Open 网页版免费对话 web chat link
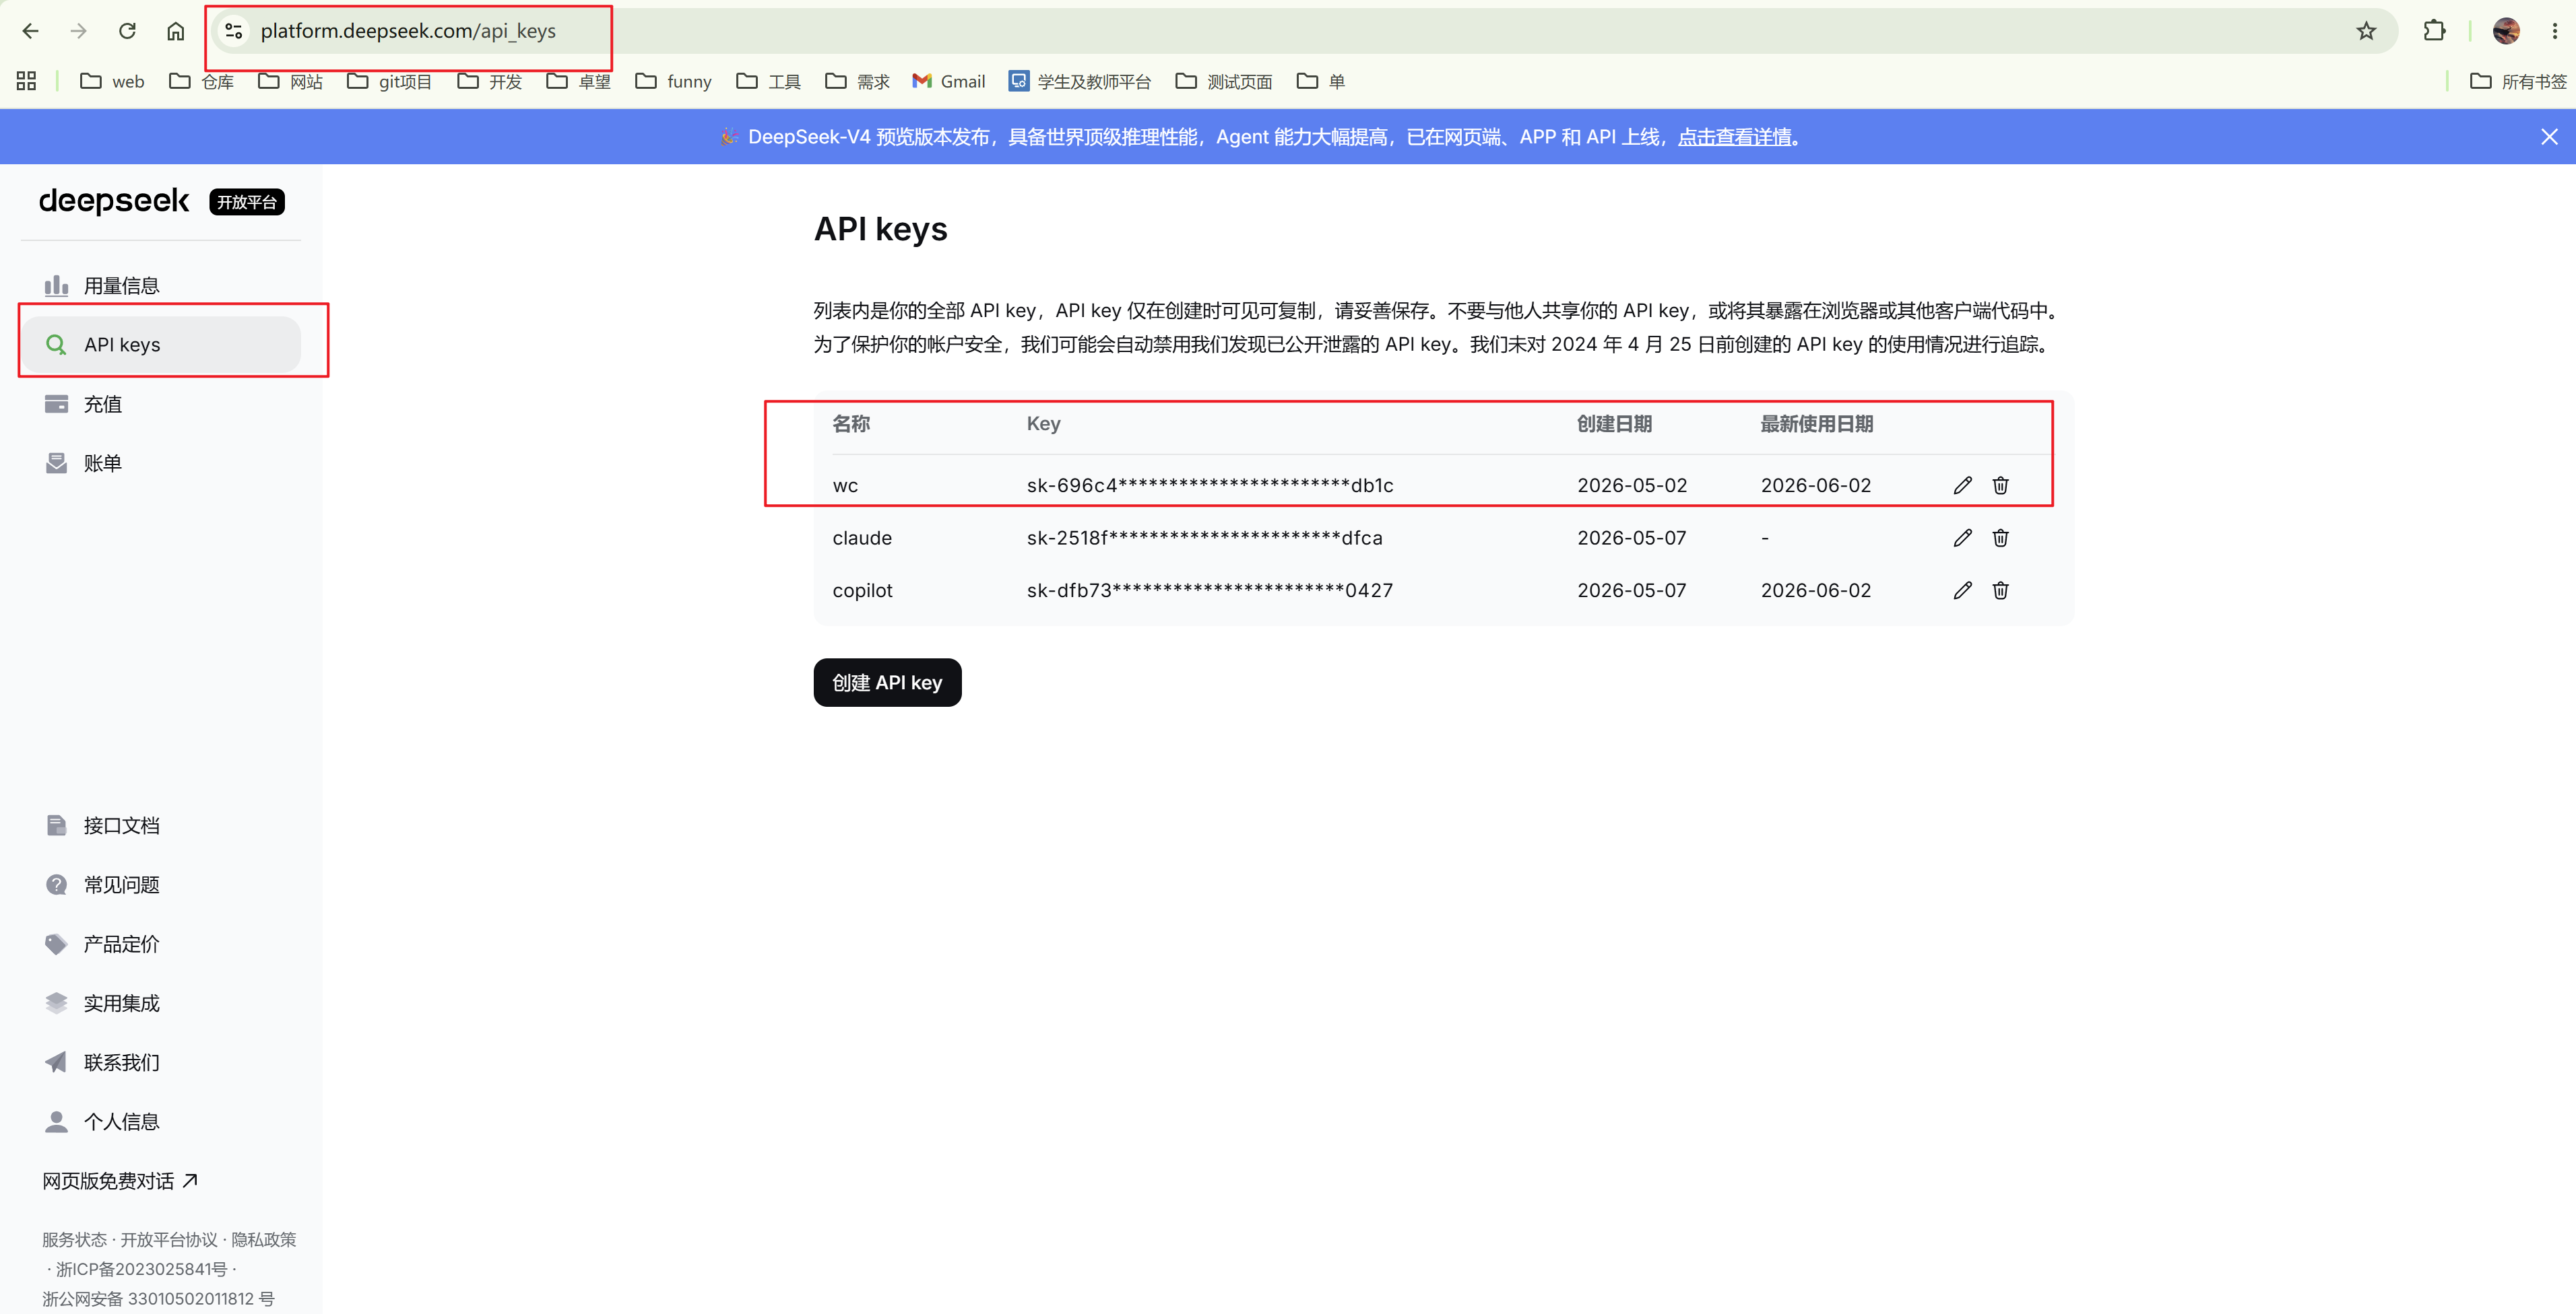Image resolution: width=2576 pixels, height=1314 pixels. click(x=120, y=1181)
